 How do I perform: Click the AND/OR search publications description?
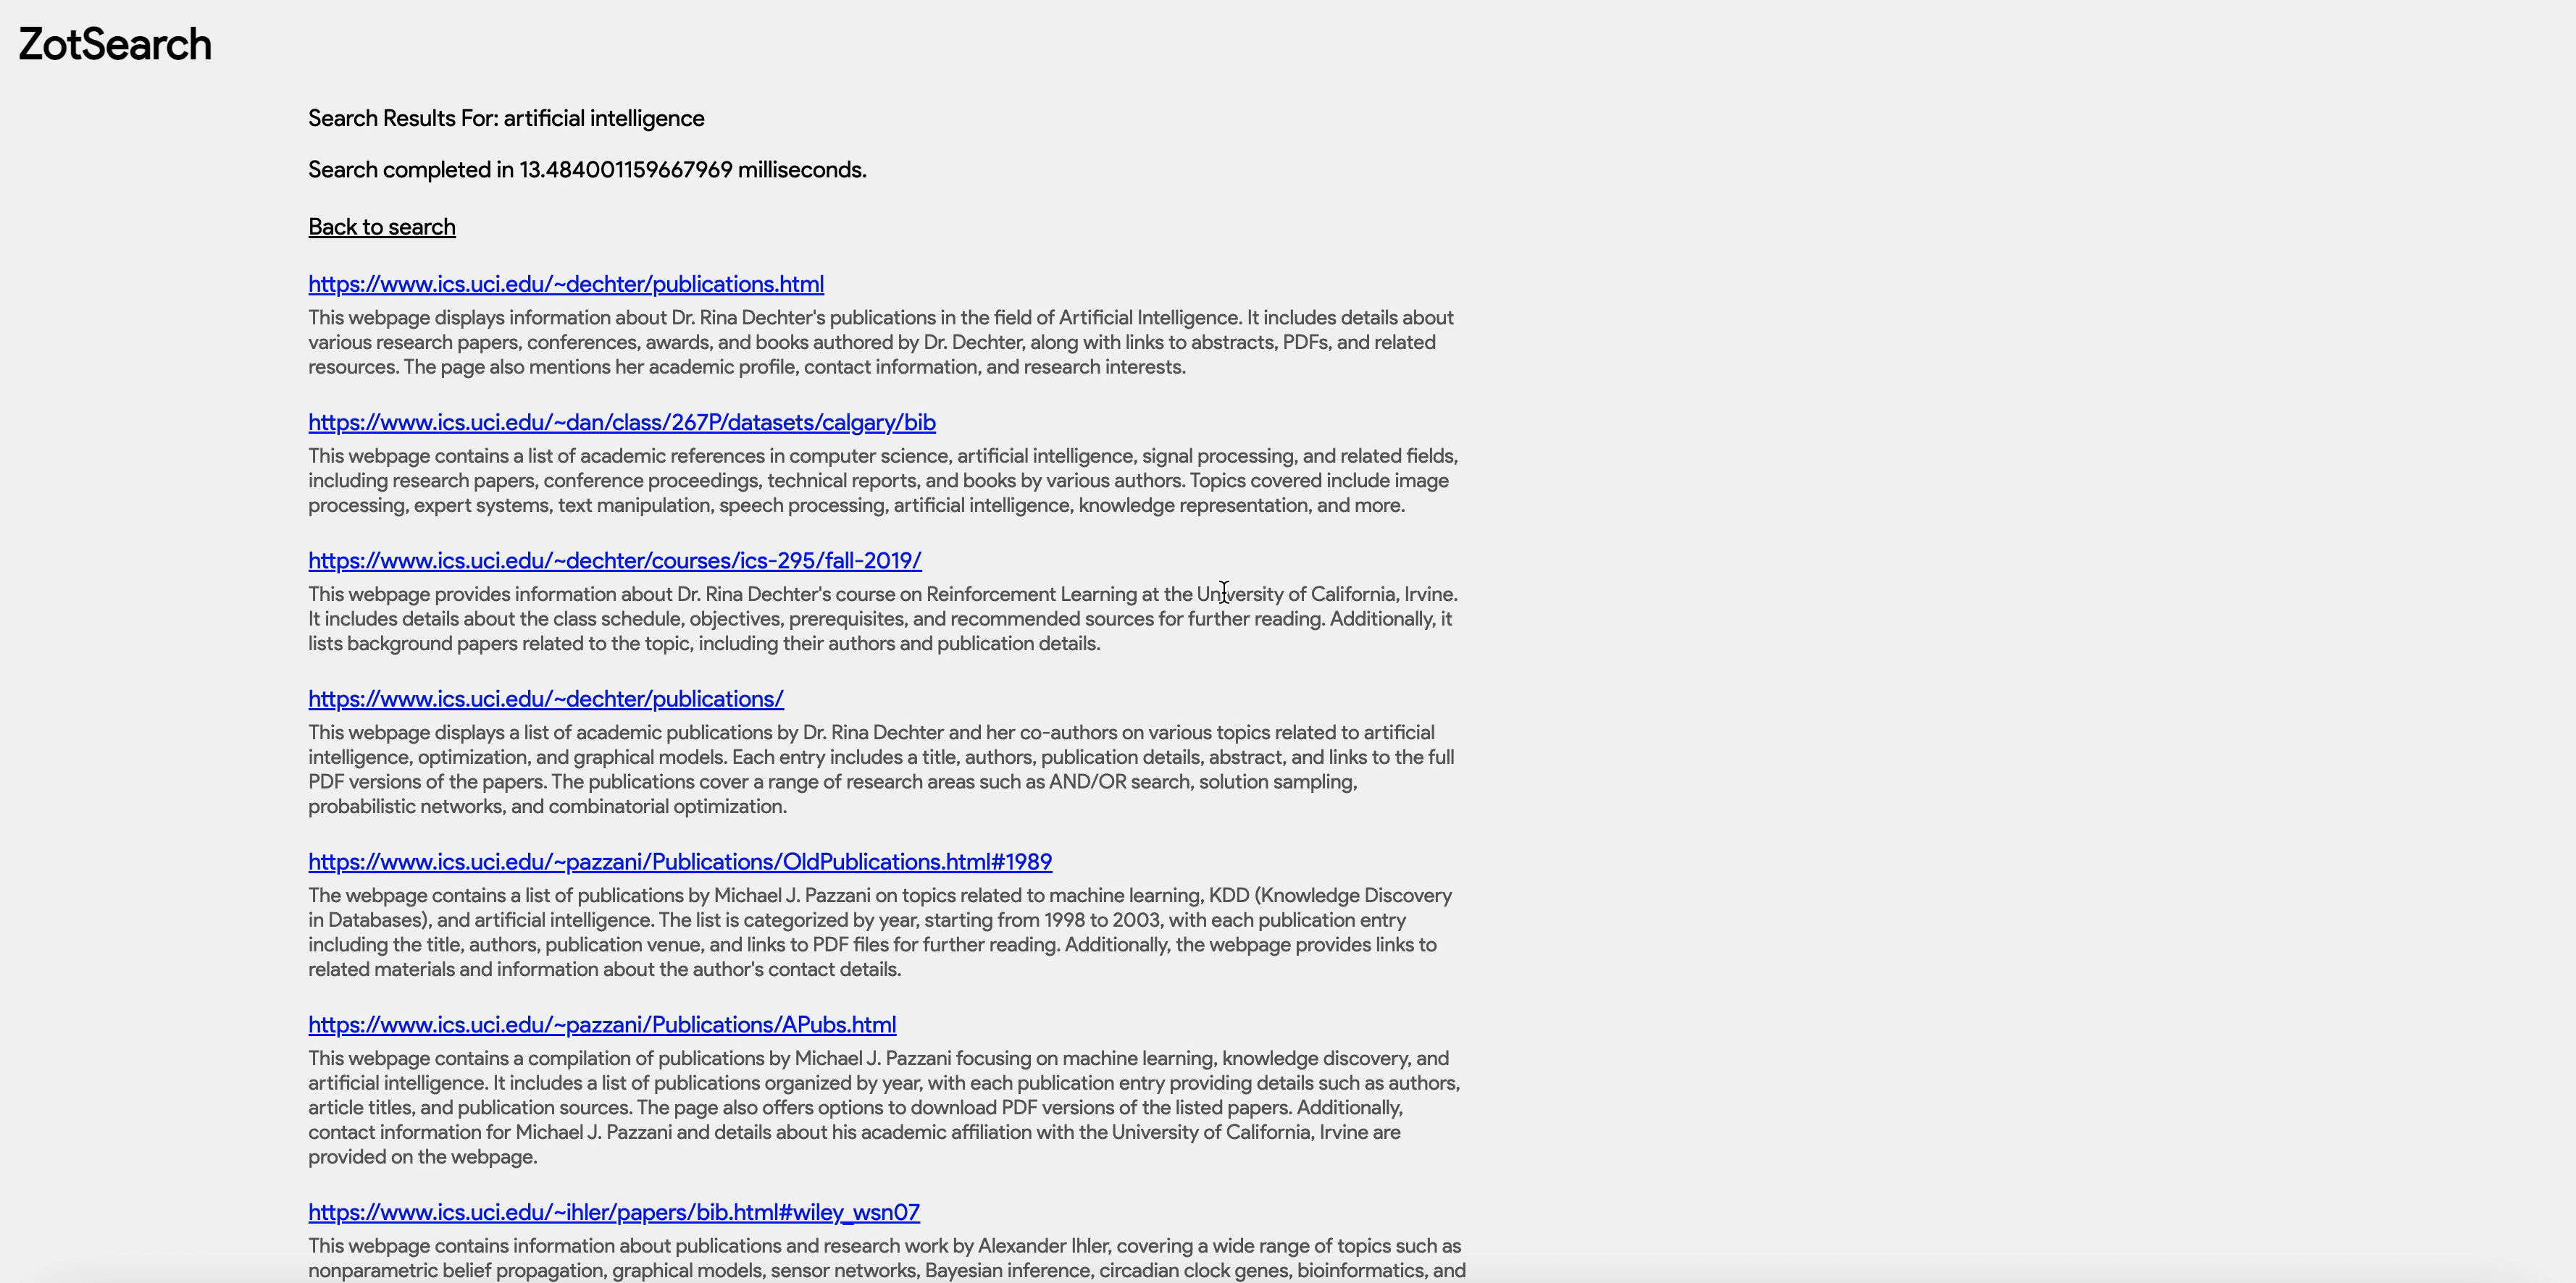881,770
